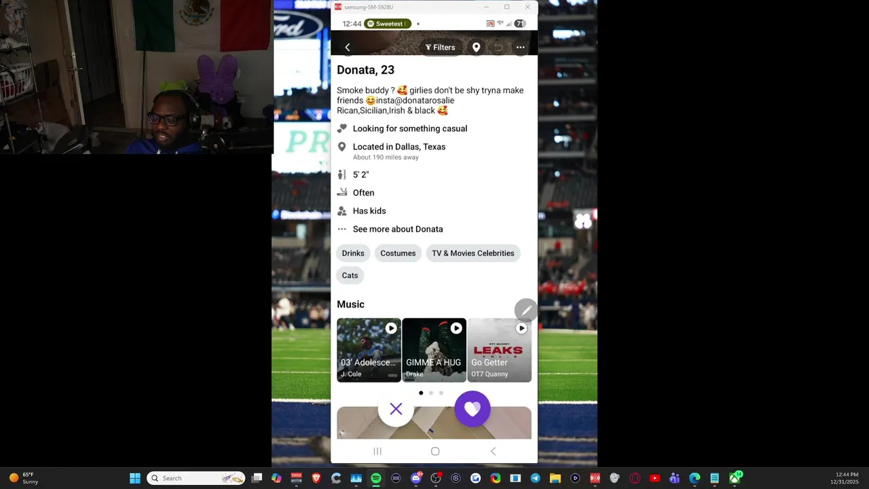The width and height of the screenshot is (869, 489).
Task: Tap the Android home button
Action: tap(435, 451)
